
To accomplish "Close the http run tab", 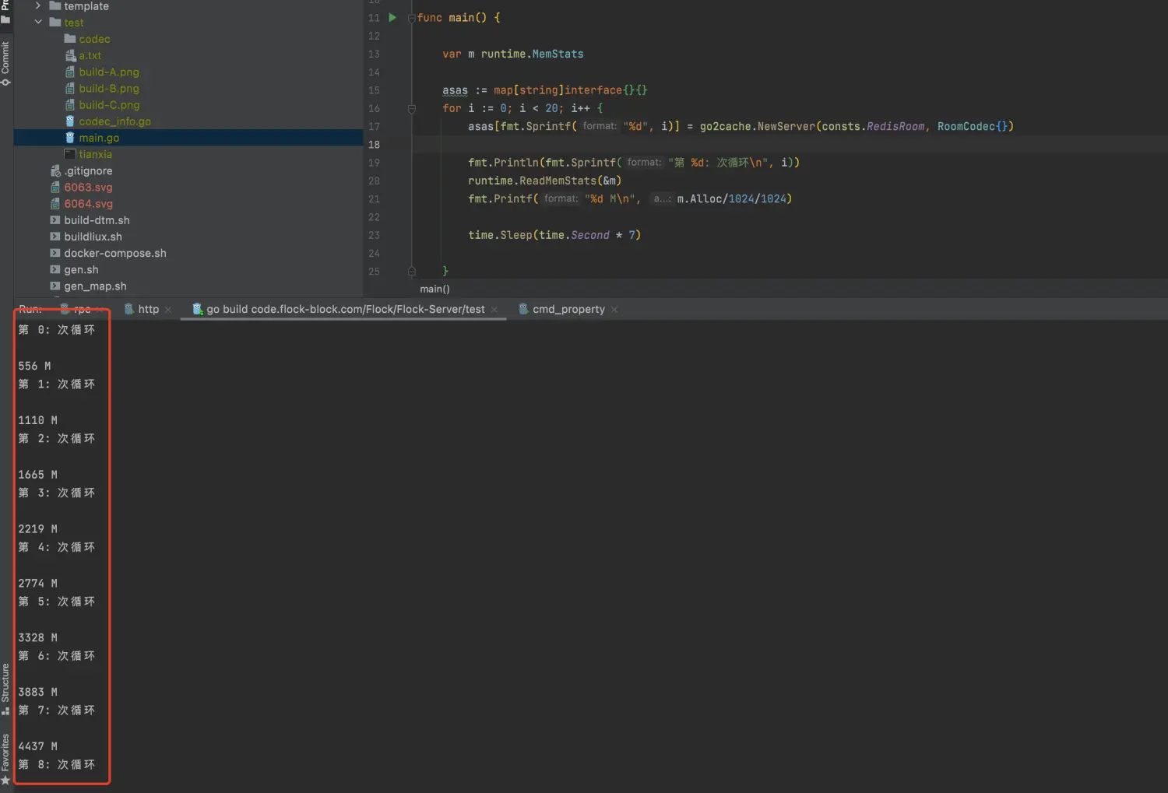I will 168,310.
